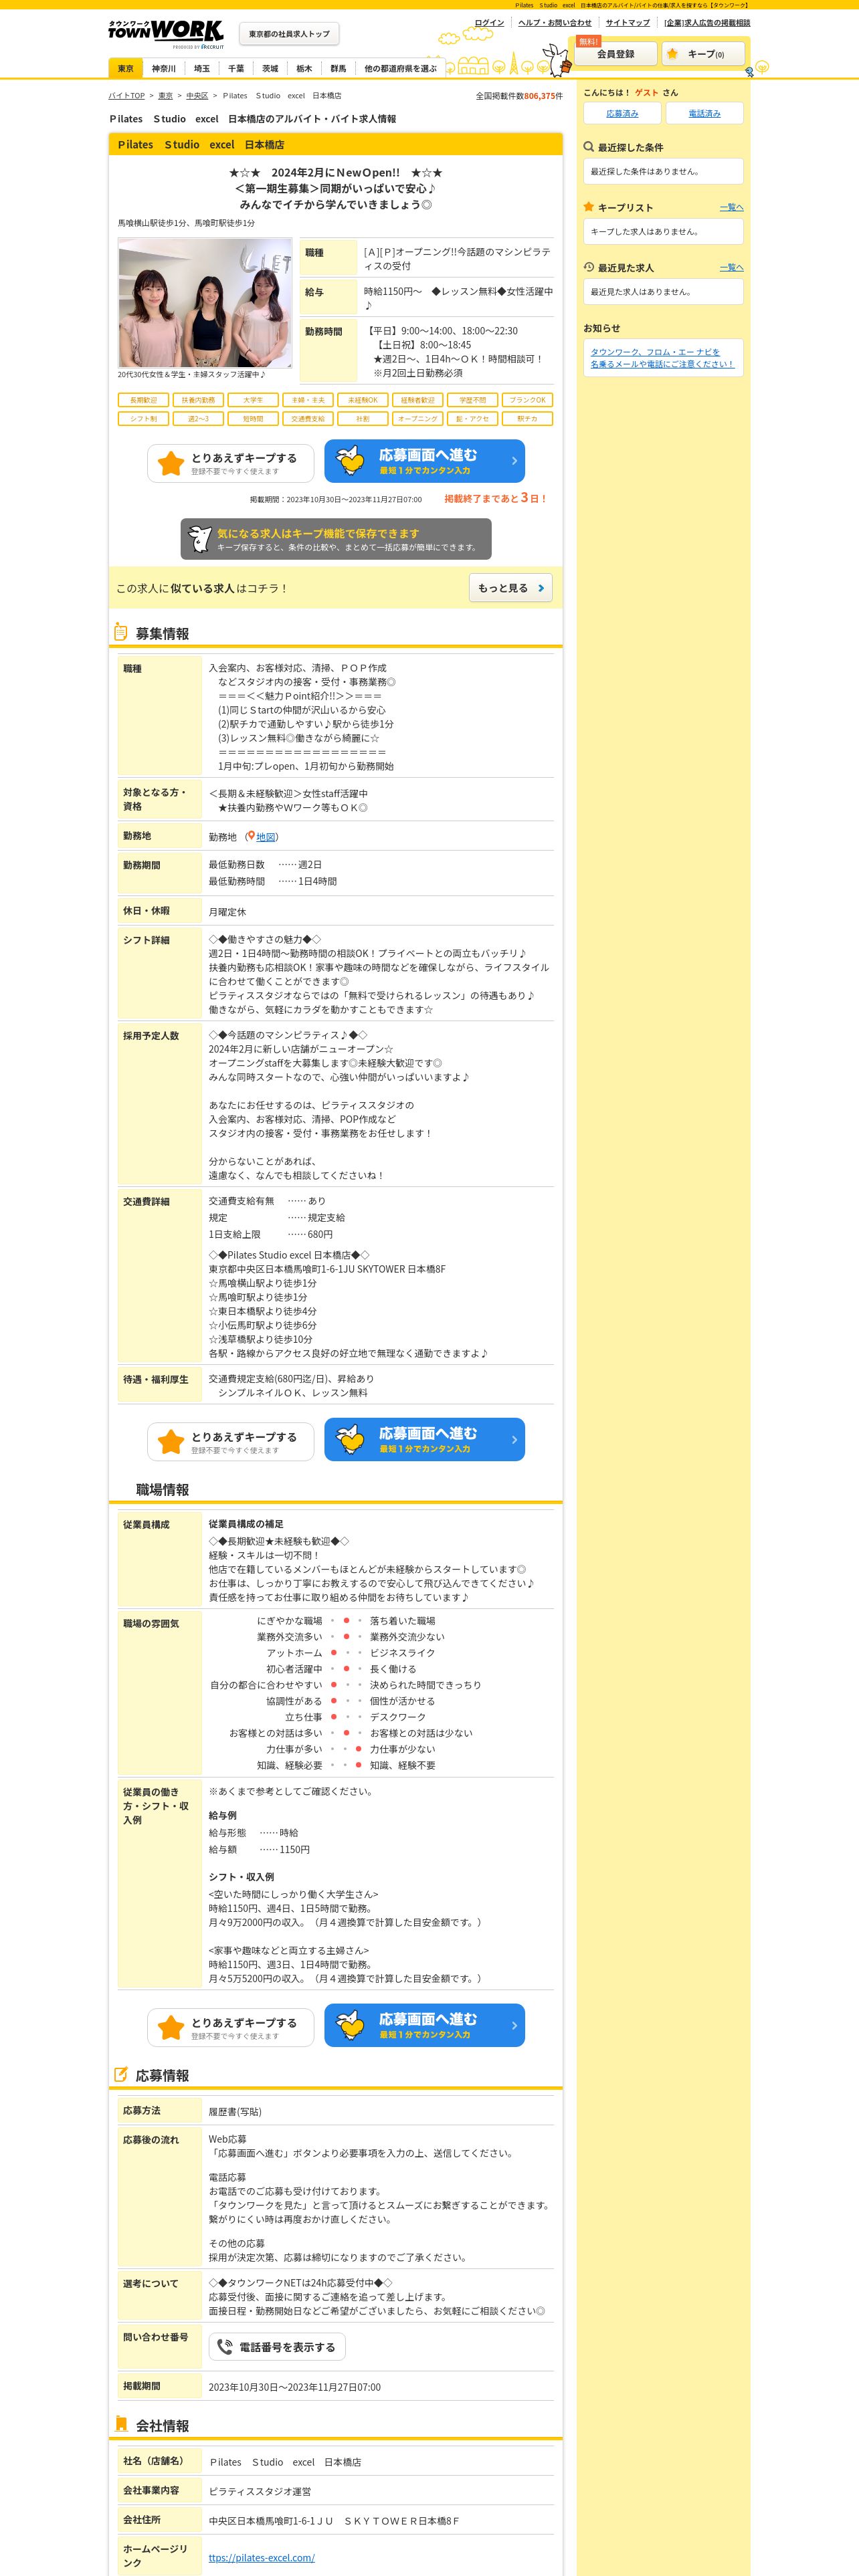Click 応募画面へ進む button below シフト・収入例
859x2576 pixels.
point(424,2026)
